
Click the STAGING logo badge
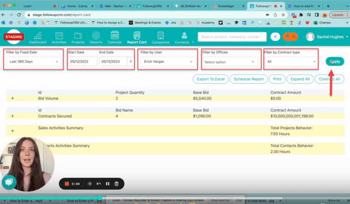pos(14,37)
